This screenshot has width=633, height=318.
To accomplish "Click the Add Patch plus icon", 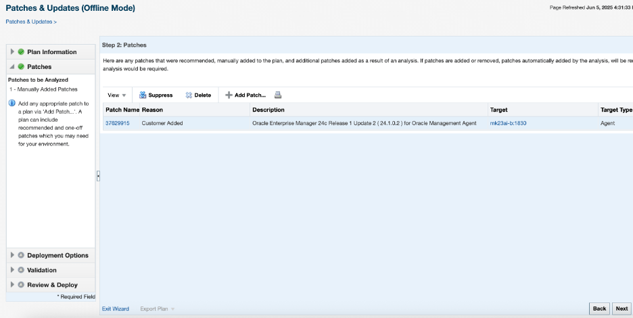I will [229, 95].
